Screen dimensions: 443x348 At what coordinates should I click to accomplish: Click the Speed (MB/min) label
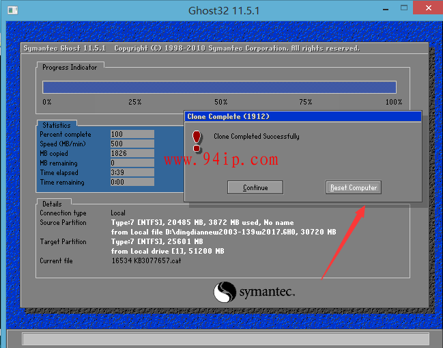click(63, 144)
